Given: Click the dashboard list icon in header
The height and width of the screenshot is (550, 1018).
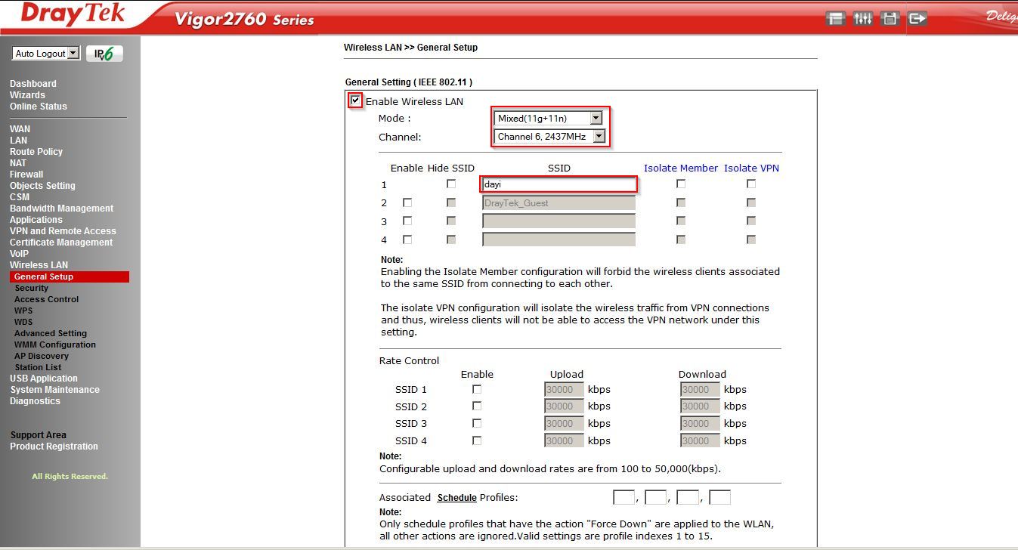Looking at the screenshot, I should coord(835,19).
